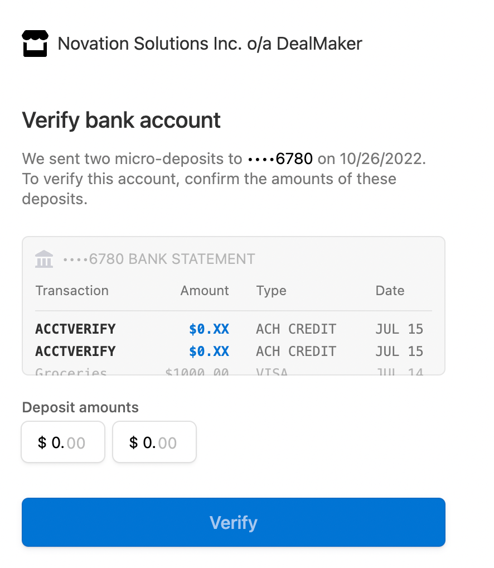Select the first ACCTVERIFY transaction row

[75, 329]
